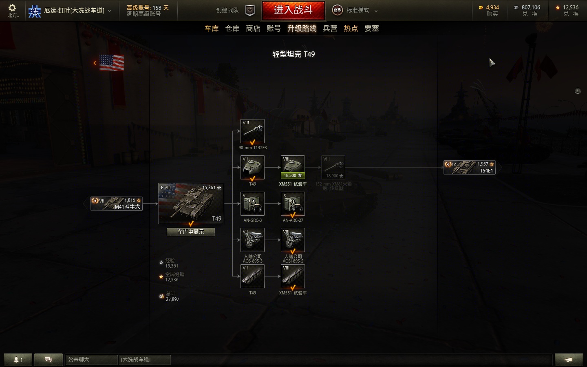Open the settings gear menu
Screen dimensions: 587x367
(12, 8)
